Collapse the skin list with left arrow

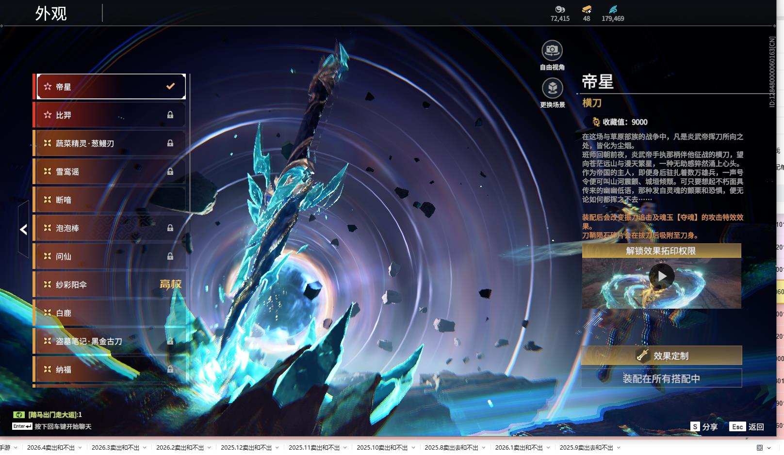[23, 229]
